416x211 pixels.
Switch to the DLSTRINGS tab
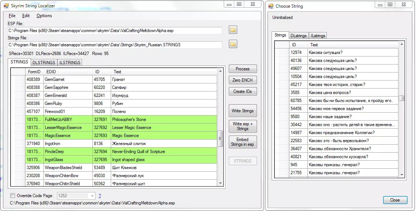click(44, 62)
